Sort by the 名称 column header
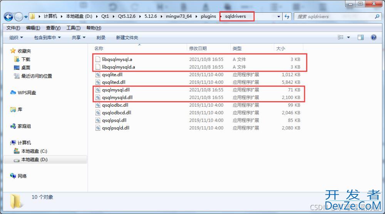Image resolution: width=385 pixels, height=214 pixels. [99, 48]
